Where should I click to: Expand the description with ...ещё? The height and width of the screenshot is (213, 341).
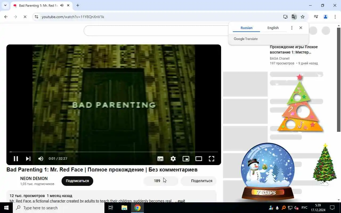point(180,201)
